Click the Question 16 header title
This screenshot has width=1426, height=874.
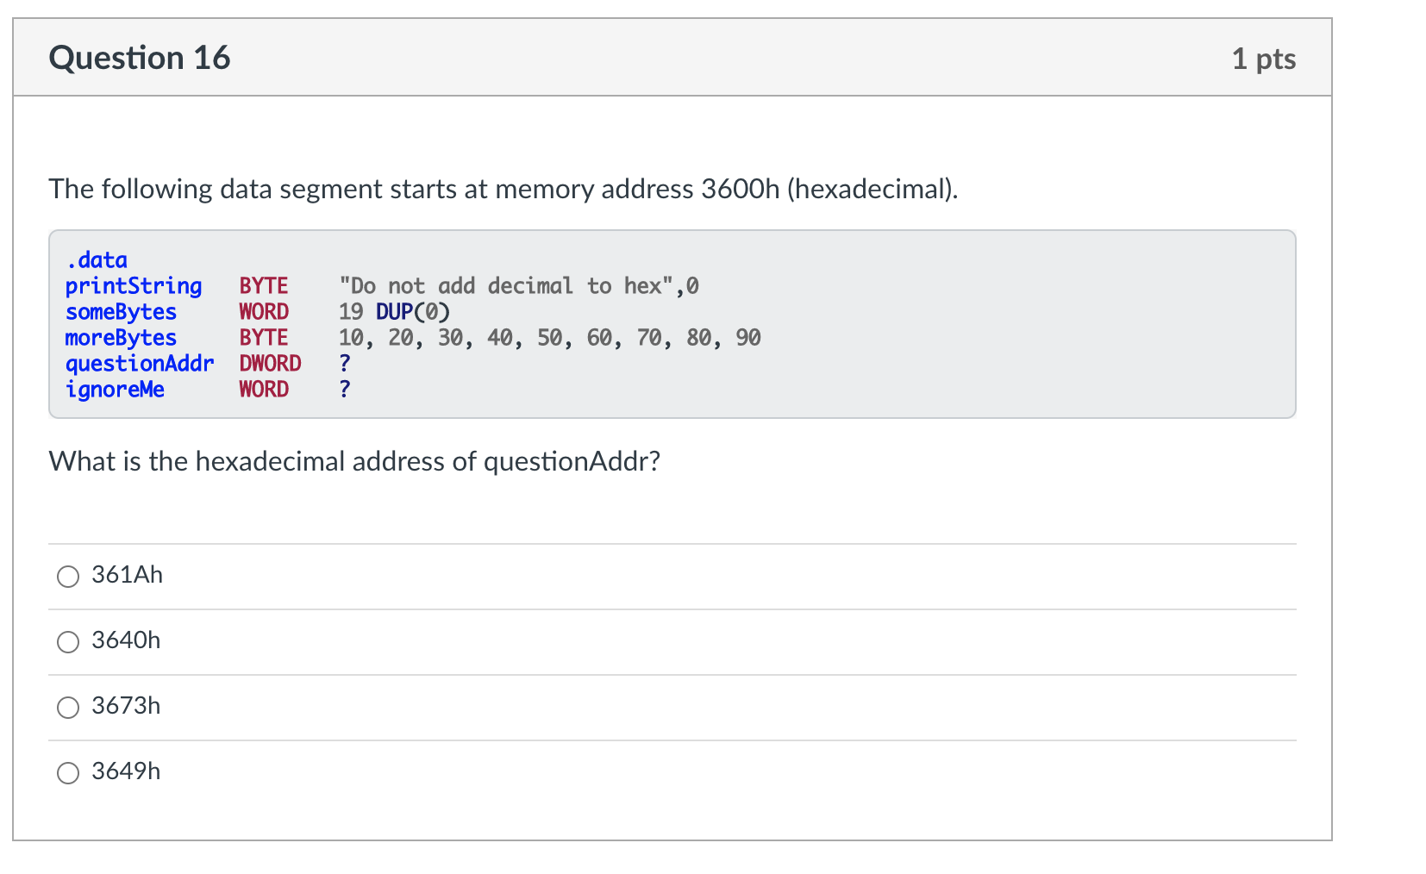pos(141,57)
